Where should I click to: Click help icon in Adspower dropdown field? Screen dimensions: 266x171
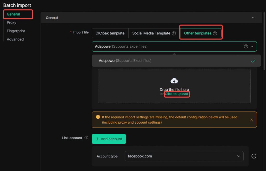(x=246, y=46)
